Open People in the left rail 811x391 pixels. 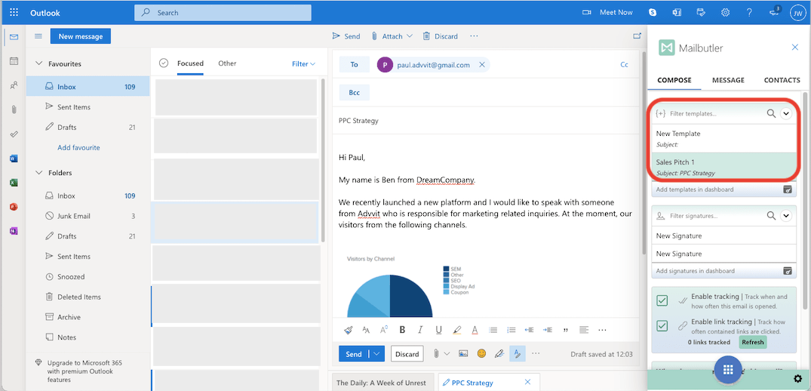tap(14, 85)
